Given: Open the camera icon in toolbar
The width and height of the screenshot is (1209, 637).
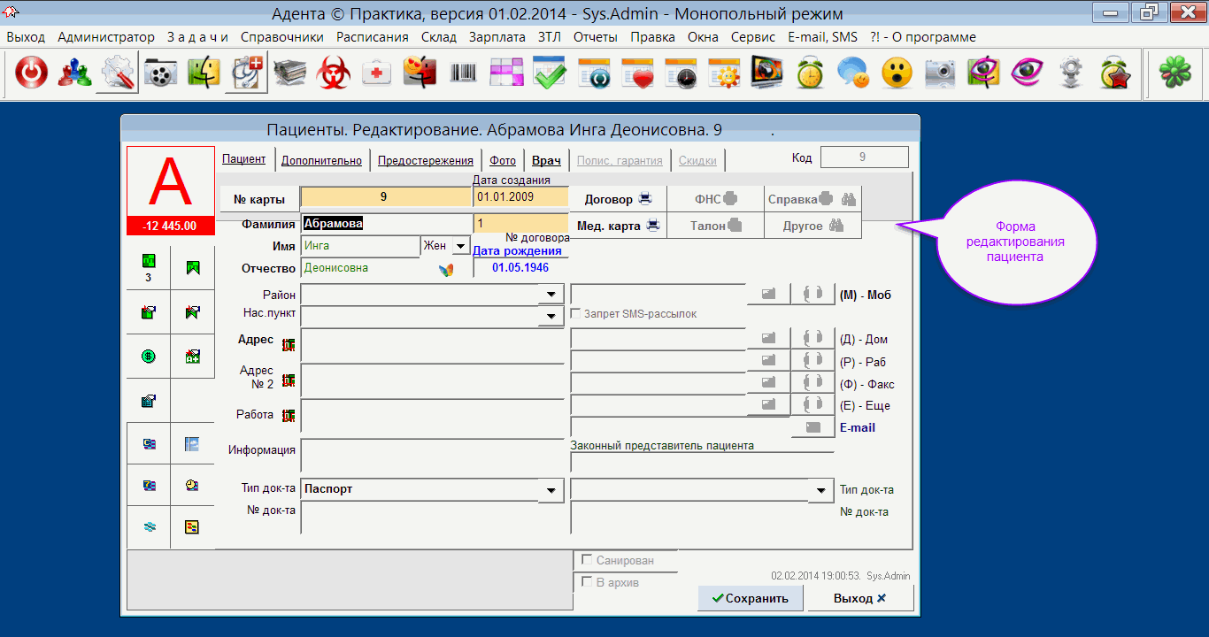Looking at the screenshot, I should (x=940, y=74).
